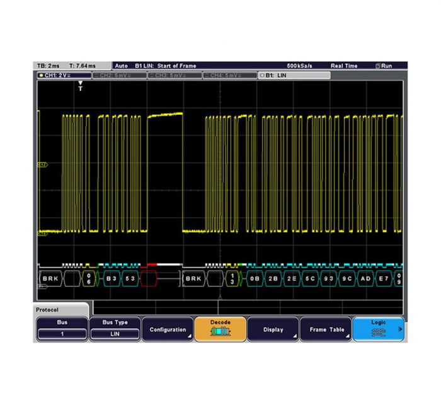Enable the CH2 channel label

point(119,75)
